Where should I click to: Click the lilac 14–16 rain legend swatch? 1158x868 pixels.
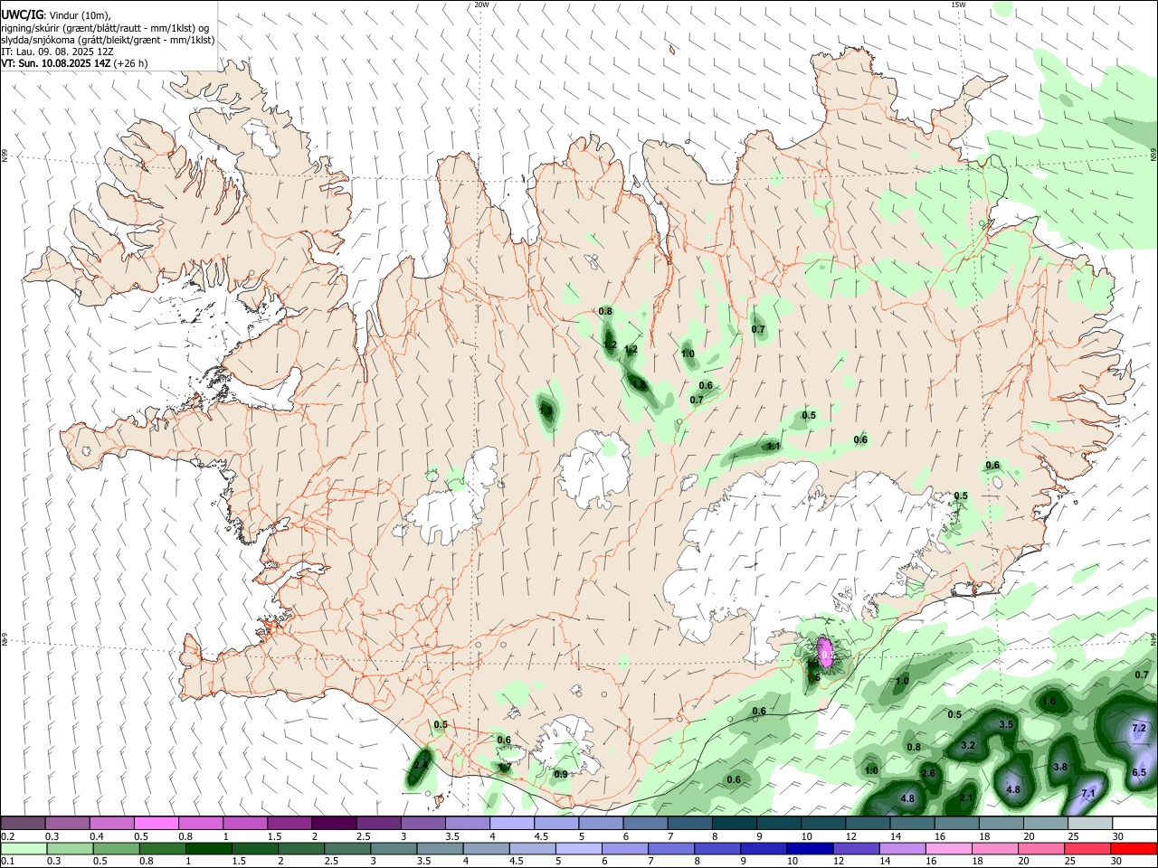tap(903, 849)
